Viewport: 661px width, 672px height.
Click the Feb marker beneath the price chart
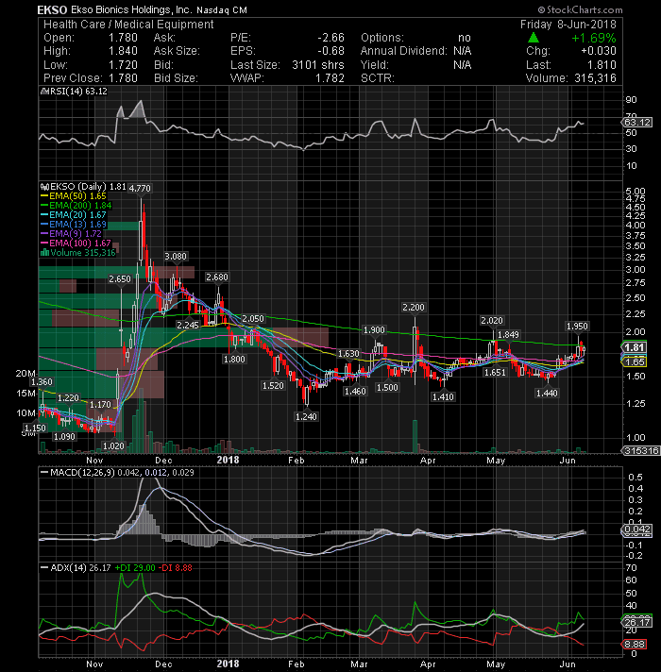pyautogui.click(x=297, y=461)
